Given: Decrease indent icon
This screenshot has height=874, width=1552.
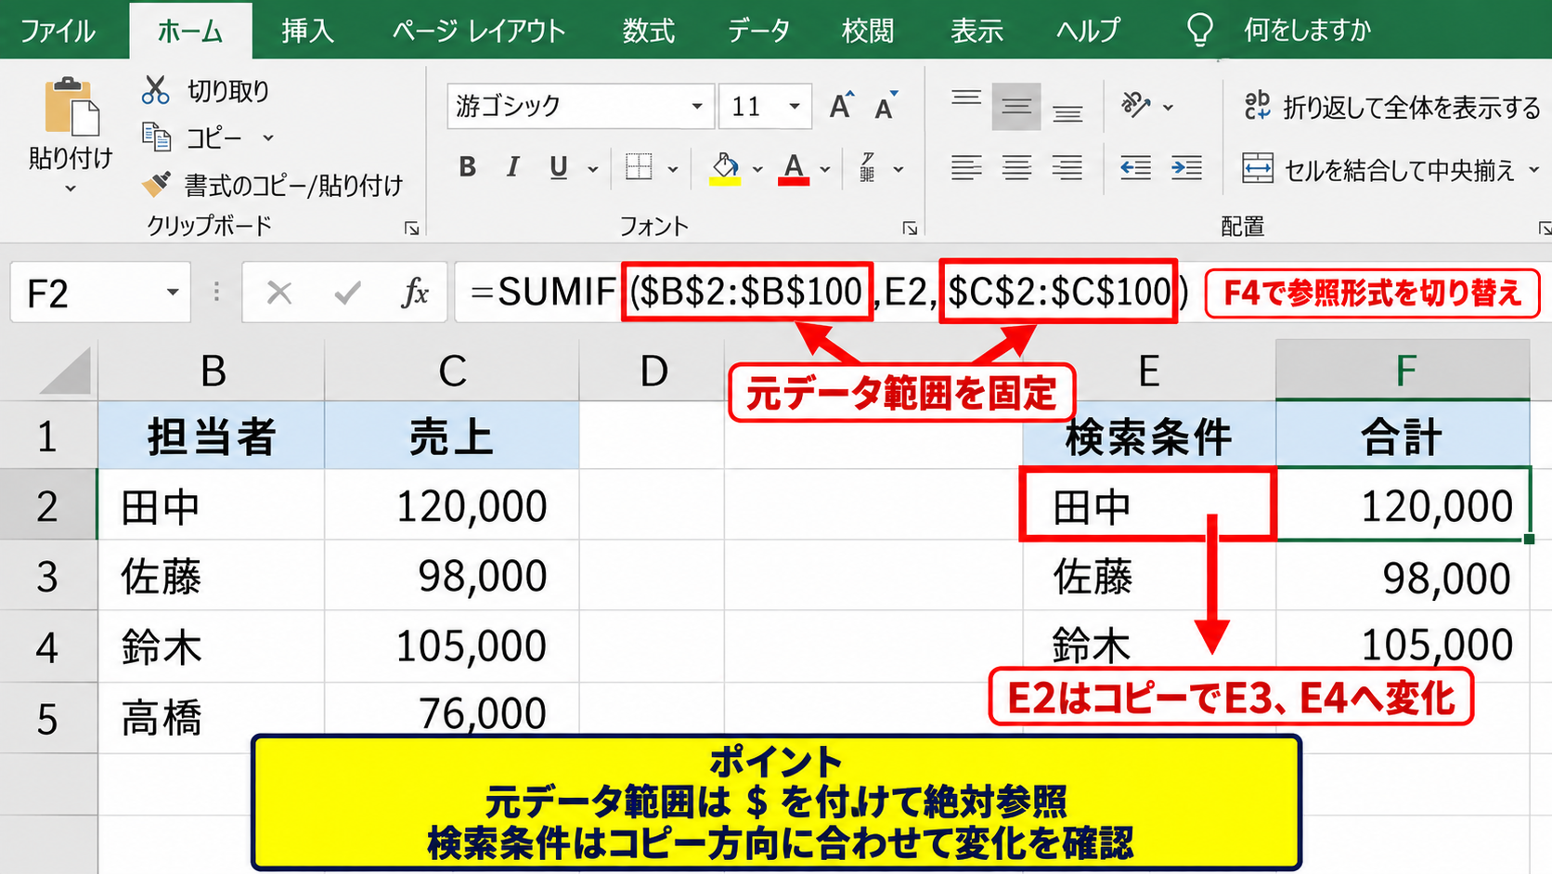Looking at the screenshot, I should click(1135, 168).
